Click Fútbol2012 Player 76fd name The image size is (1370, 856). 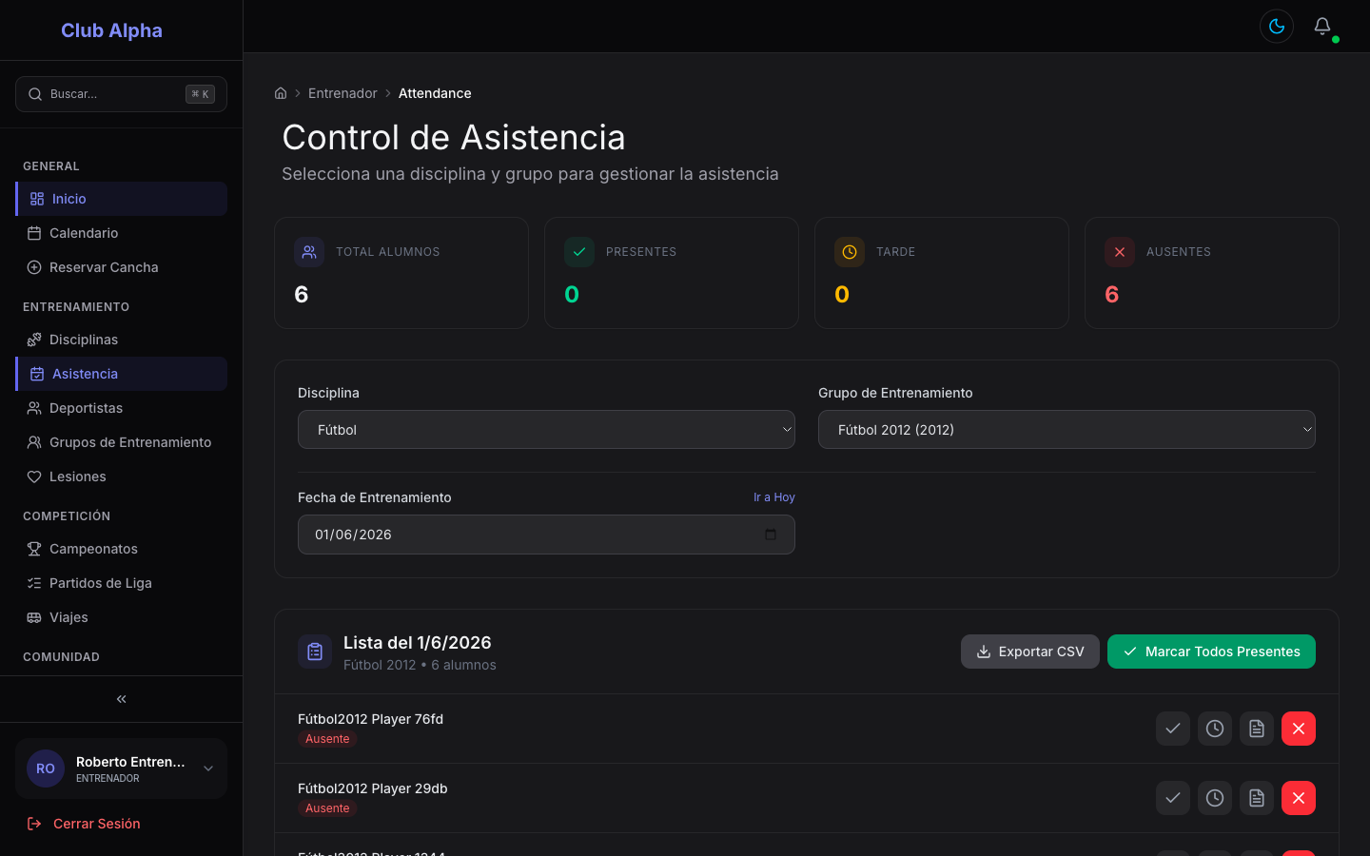[x=370, y=719]
